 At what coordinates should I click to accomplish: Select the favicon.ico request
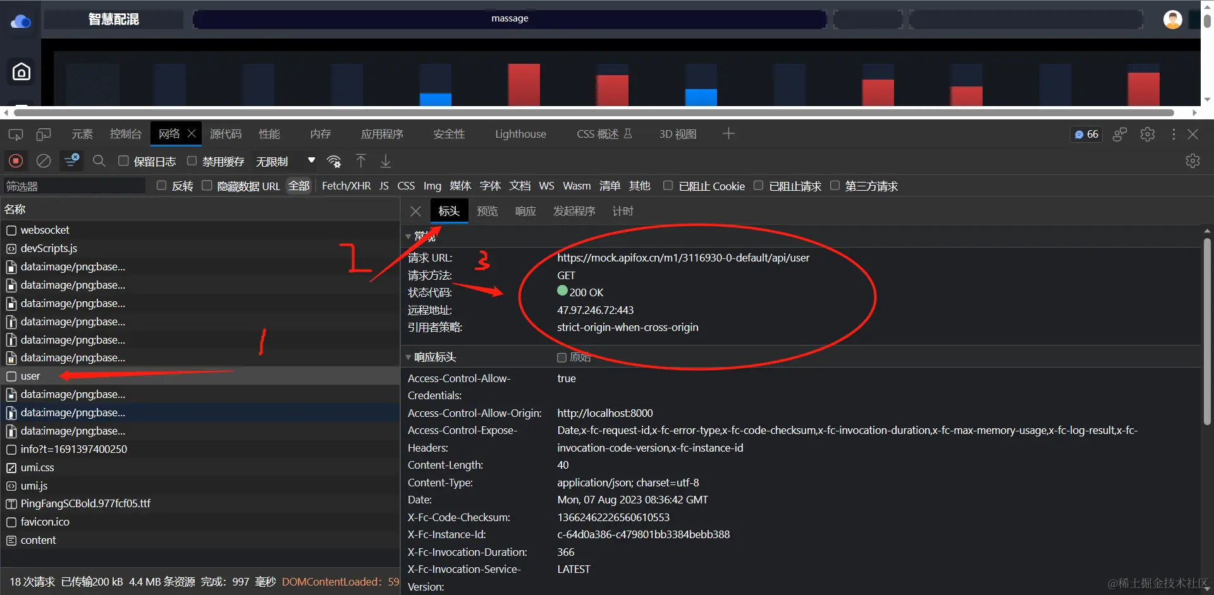click(x=200, y=522)
